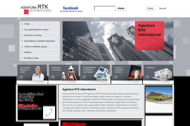Image resolution: width=190 pixels, height=126 pixels.
Task: Click the red-haired portrait painting image
Action: coord(135,73)
